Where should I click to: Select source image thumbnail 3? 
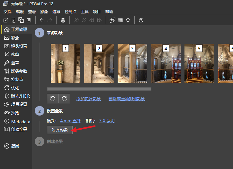click(x=132, y=63)
